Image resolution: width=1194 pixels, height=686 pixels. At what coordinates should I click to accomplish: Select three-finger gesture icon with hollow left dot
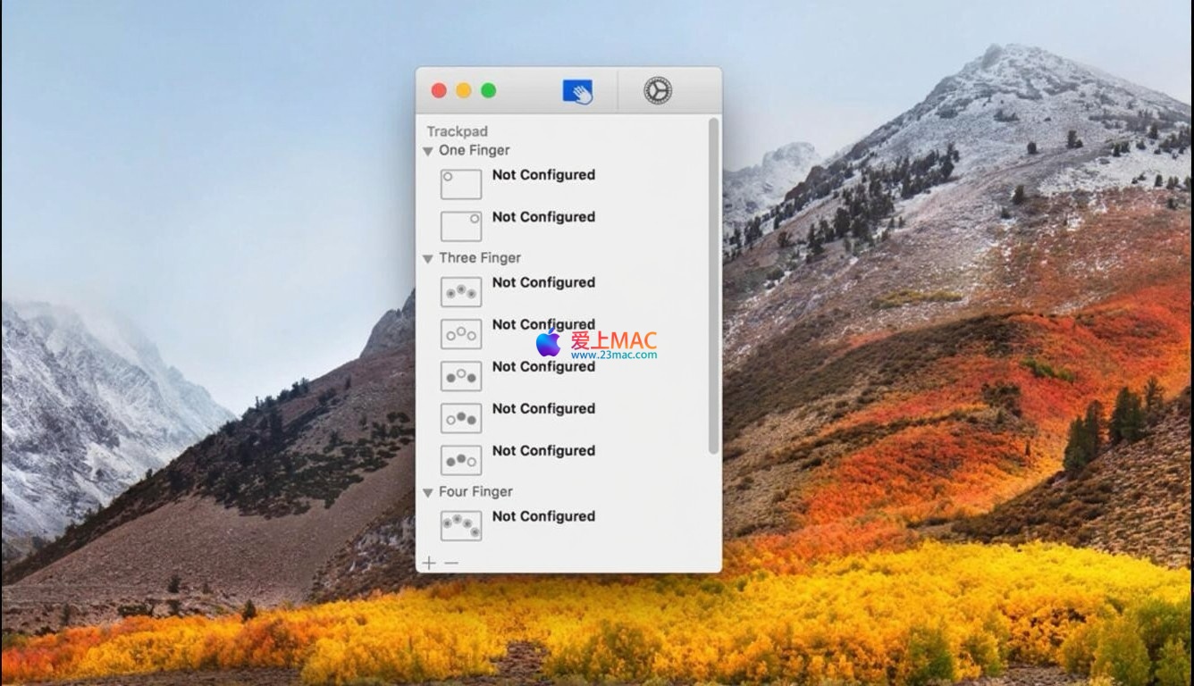tap(461, 418)
